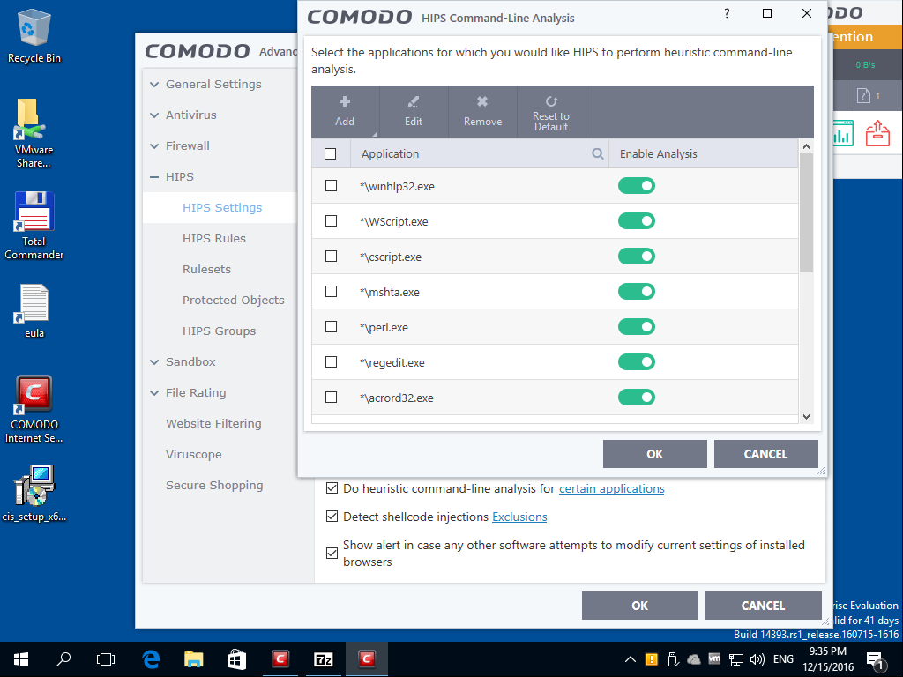Screen dimensions: 903x677
Task: Open the help question mark in dialog title
Action: point(727,13)
